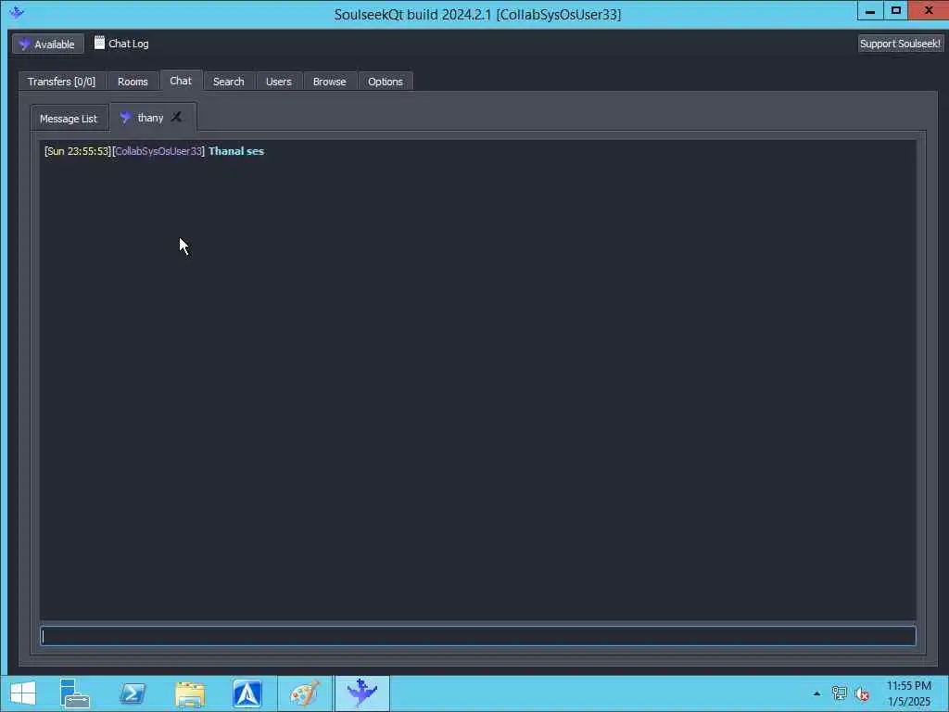Open the blue 'A' app on taskbar

click(x=247, y=693)
